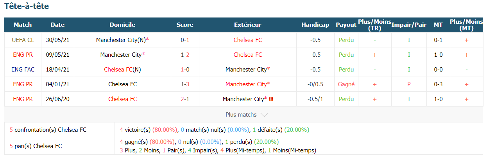This screenshot has width=487, height=159.
Task: Click the Gagné payout result
Action: tap(346, 84)
